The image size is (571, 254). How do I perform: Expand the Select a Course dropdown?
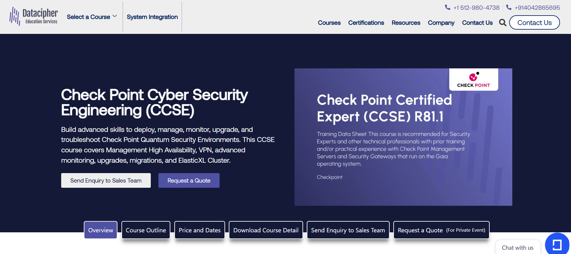92,17
